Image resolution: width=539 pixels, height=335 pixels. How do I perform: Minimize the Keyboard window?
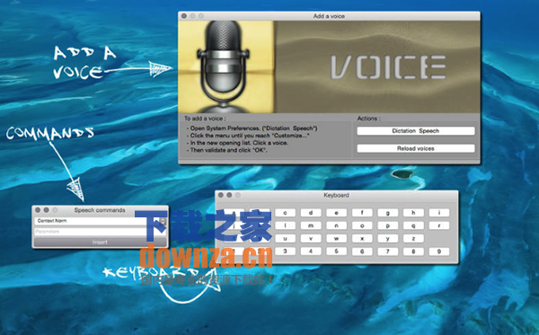(229, 195)
